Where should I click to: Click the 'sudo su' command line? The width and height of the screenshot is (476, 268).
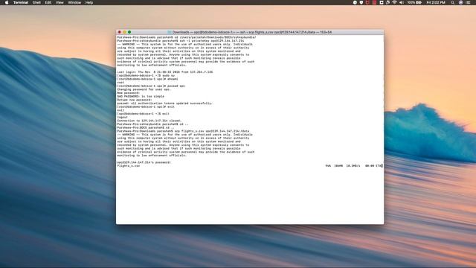click(146, 75)
